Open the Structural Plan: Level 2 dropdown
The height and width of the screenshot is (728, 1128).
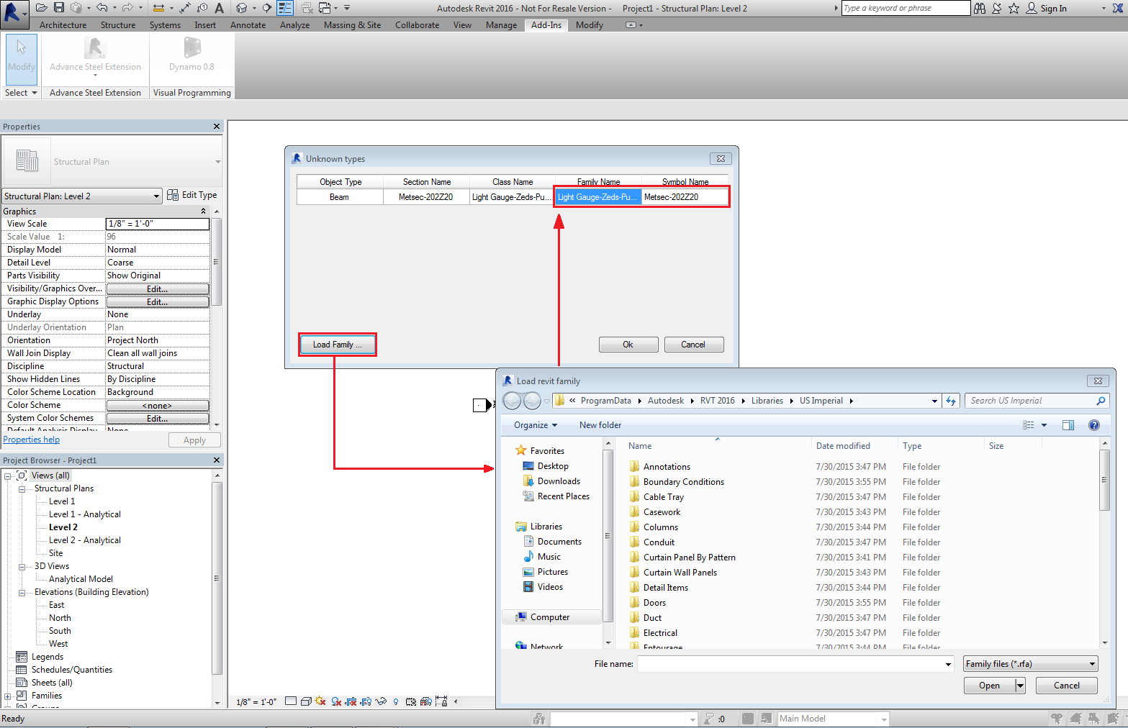(x=156, y=196)
